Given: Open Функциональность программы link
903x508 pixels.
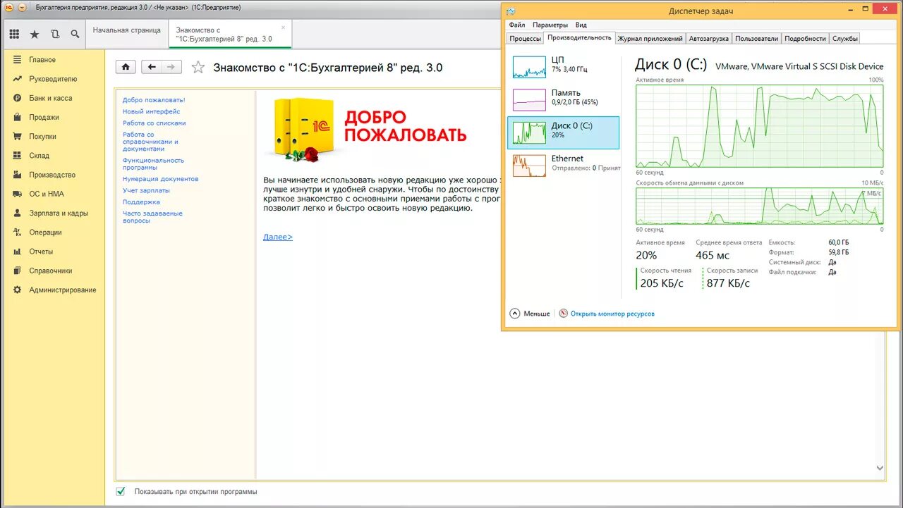Looking at the screenshot, I should pyautogui.click(x=153, y=164).
